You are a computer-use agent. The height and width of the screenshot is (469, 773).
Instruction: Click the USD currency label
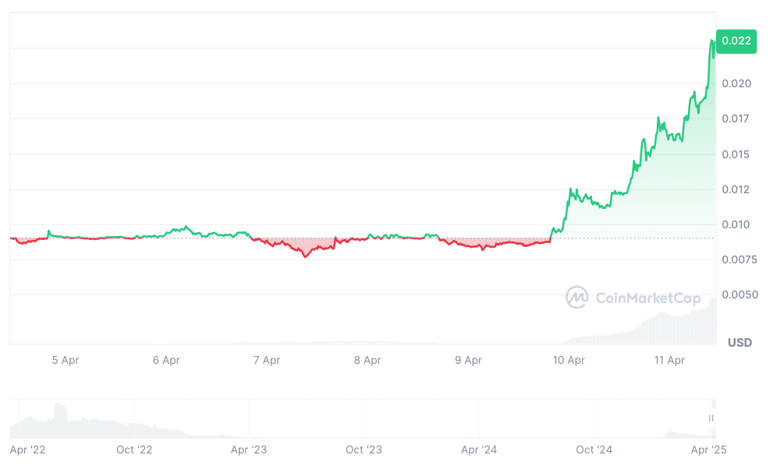(739, 343)
